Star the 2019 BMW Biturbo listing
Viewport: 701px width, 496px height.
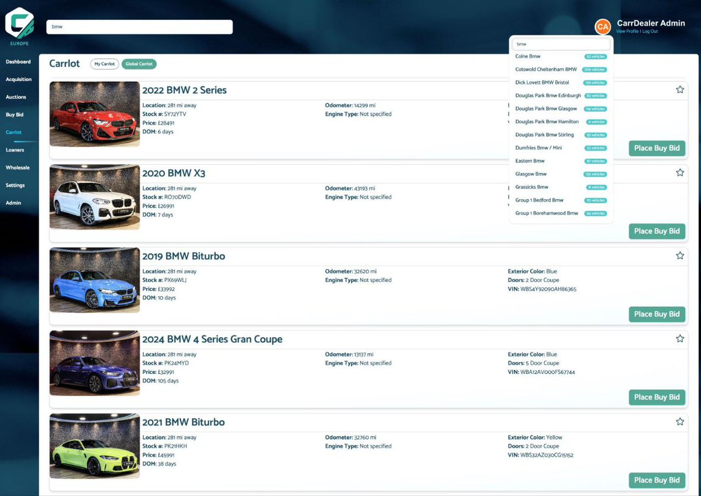pyautogui.click(x=680, y=256)
